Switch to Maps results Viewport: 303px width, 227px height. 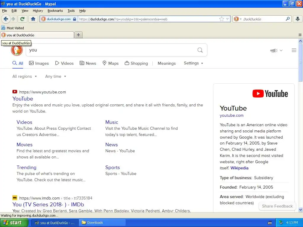click(x=110, y=63)
